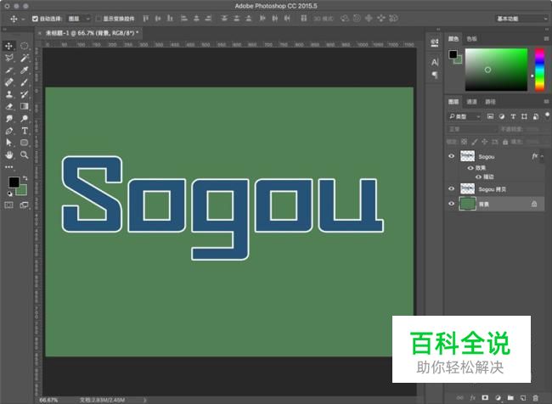Select the Hand tool
This screenshot has width=552, height=404.
tap(8, 154)
